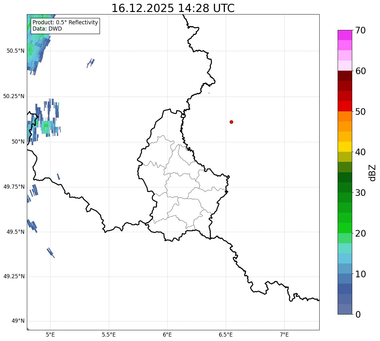Click the colorbar tick label 50
380x341 pixels.
pyautogui.click(x=360, y=112)
